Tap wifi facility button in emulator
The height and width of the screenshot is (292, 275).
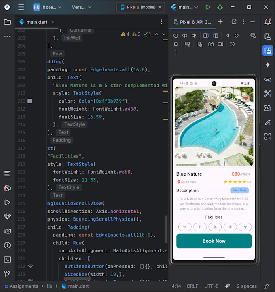[x=185, y=227]
